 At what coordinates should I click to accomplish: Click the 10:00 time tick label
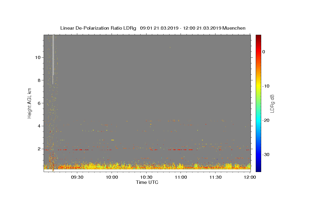coord(112,177)
